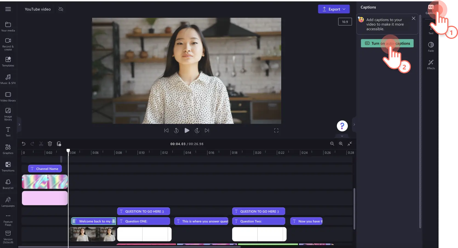
Task: Select the Channel Name text clip
Action: pyautogui.click(x=45, y=169)
